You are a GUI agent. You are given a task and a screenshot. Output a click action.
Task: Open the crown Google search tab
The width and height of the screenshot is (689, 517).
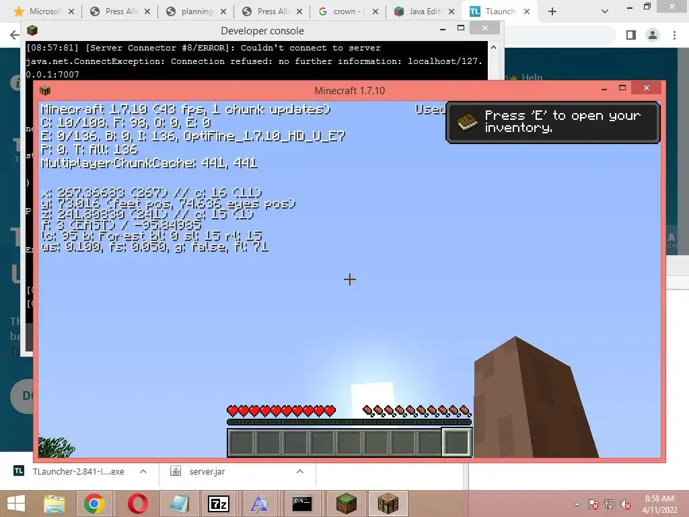pyautogui.click(x=348, y=11)
